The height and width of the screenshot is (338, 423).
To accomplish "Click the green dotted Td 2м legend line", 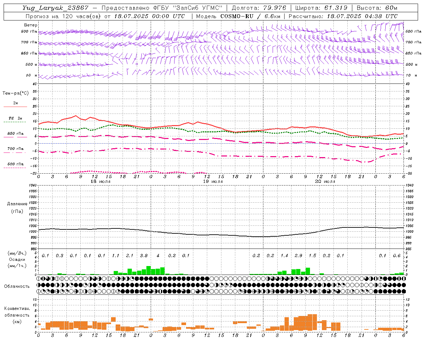I will (15, 122).
